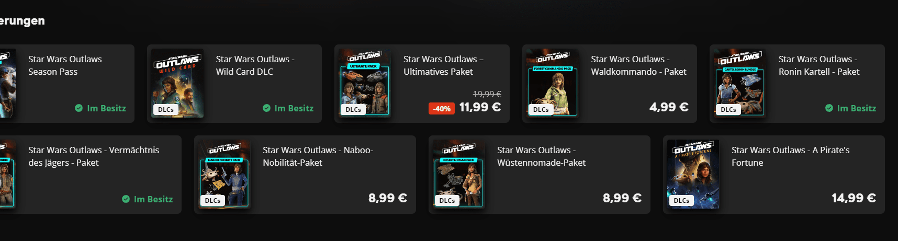The image size is (898, 241).
Task: Click the 14,99 € Pirate's Fortune price
Action: (854, 198)
